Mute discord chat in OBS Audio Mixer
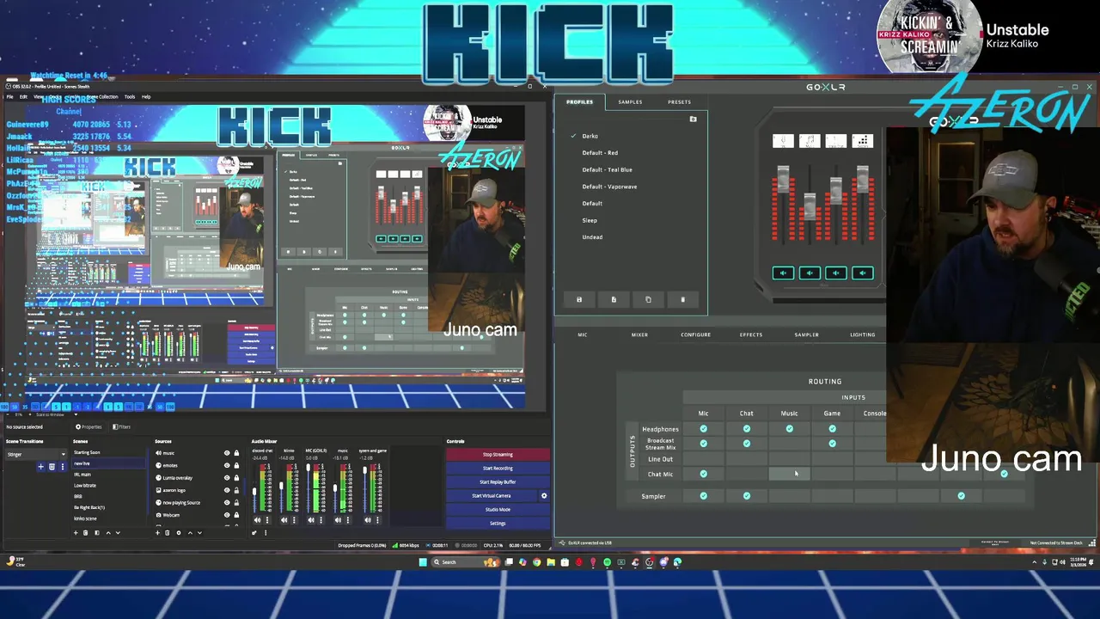1100x619 pixels. point(257,520)
